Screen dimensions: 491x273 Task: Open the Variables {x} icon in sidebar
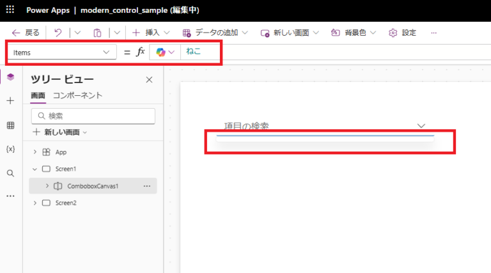10,149
